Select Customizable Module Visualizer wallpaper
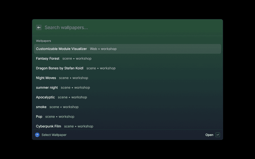Image resolution: width=255 pixels, height=159 pixels. pos(127,49)
